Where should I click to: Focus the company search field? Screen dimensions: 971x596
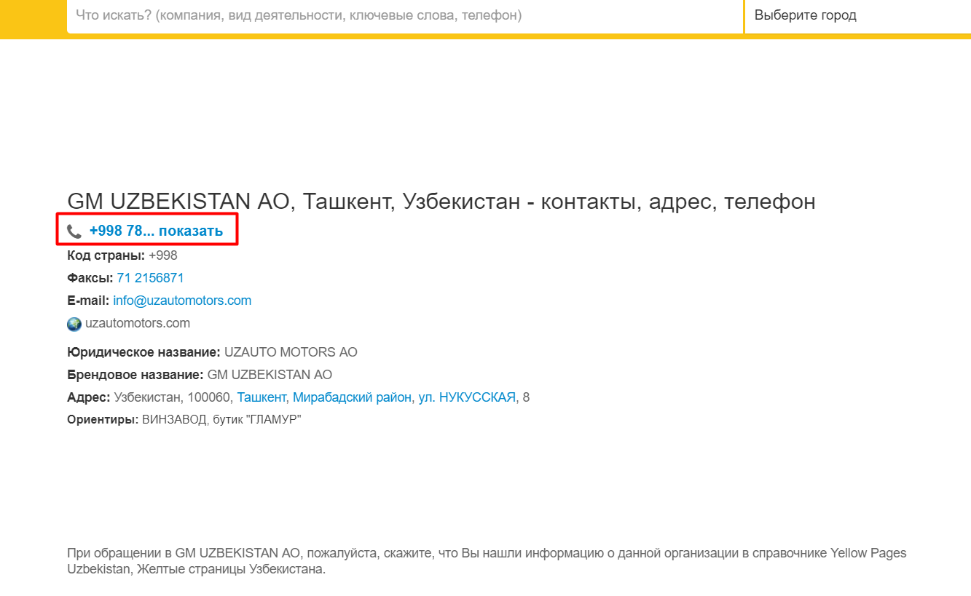pyautogui.click(x=405, y=15)
